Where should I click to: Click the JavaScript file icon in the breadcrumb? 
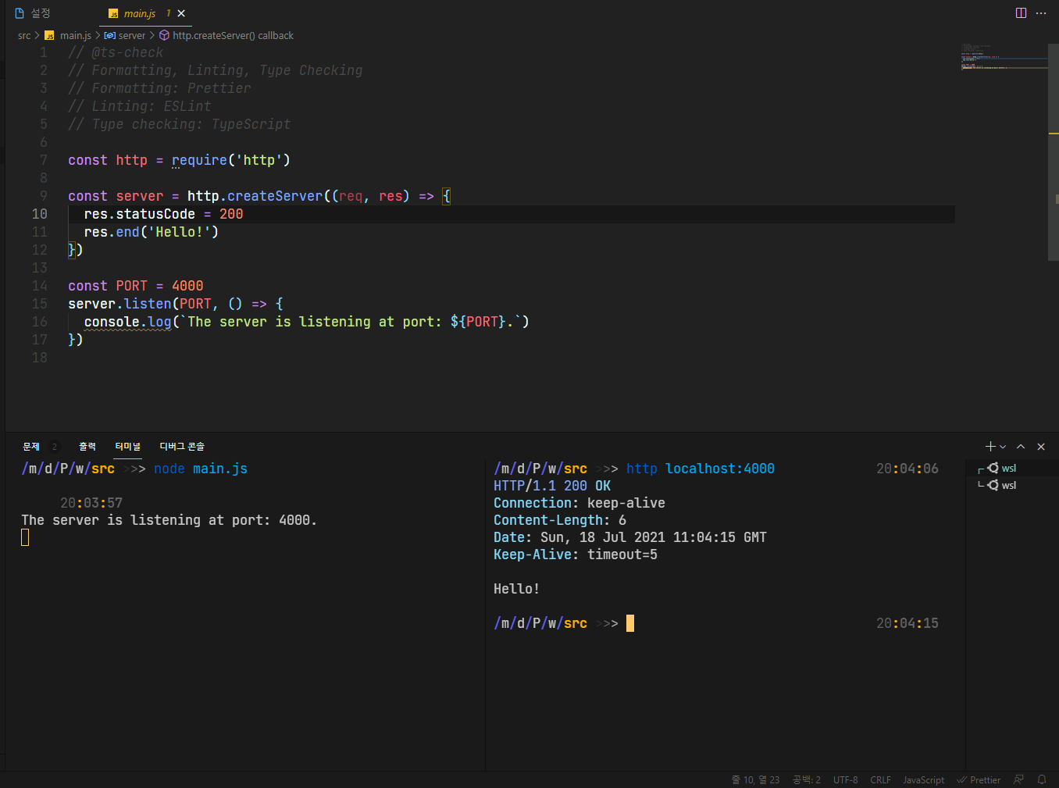coord(49,35)
